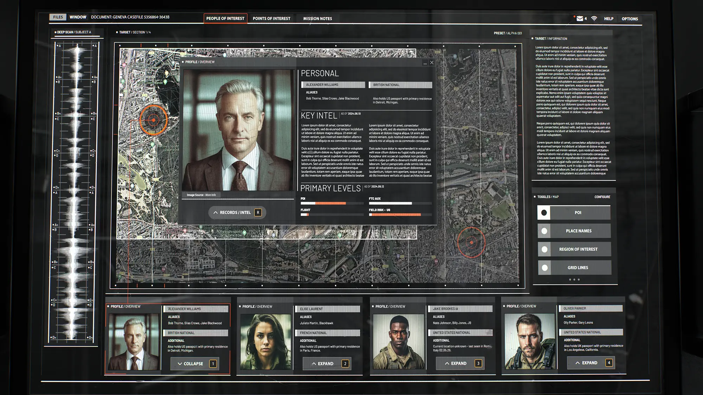Click the orange target marker on map
The height and width of the screenshot is (395, 703).
tap(154, 120)
